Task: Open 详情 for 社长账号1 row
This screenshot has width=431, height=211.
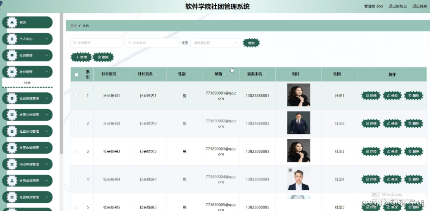Action: click(371, 96)
